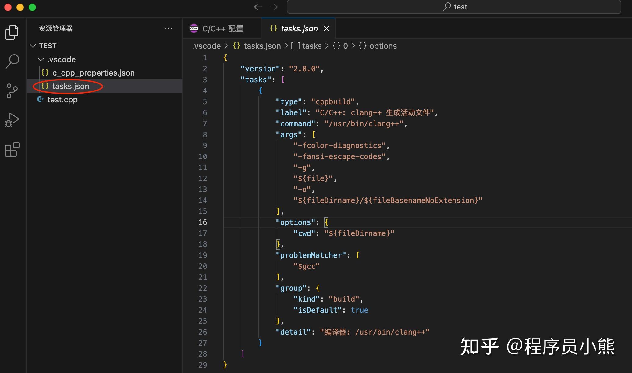632x373 pixels.
Task: Open the Extensions view
Action: point(12,150)
